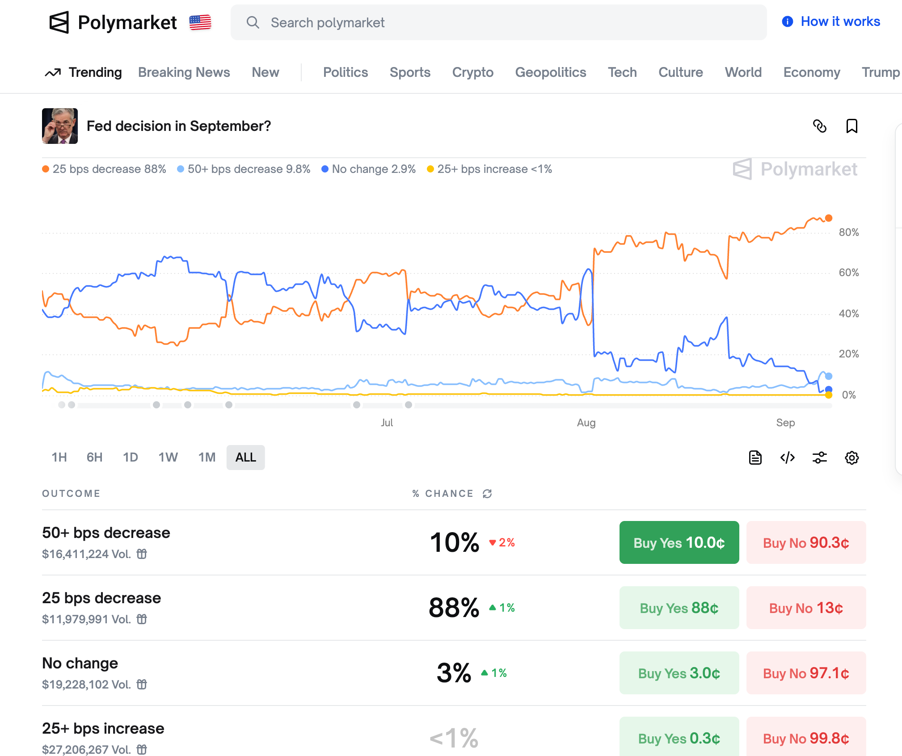Select the 1D chart range
The width and height of the screenshot is (902, 756).
pyautogui.click(x=131, y=458)
